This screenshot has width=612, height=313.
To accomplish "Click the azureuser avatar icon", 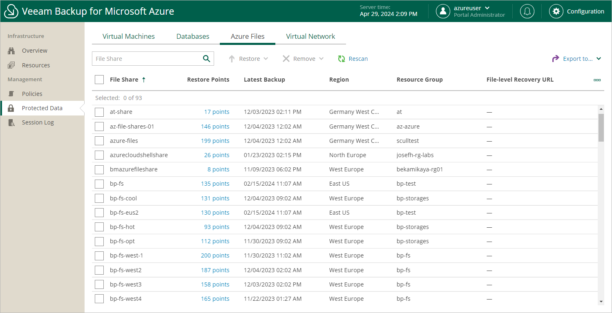I will pos(443,11).
